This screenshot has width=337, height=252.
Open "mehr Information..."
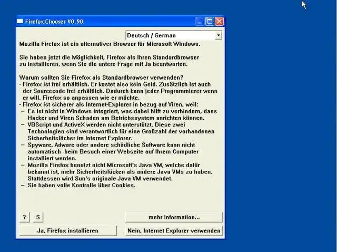pos(174,217)
